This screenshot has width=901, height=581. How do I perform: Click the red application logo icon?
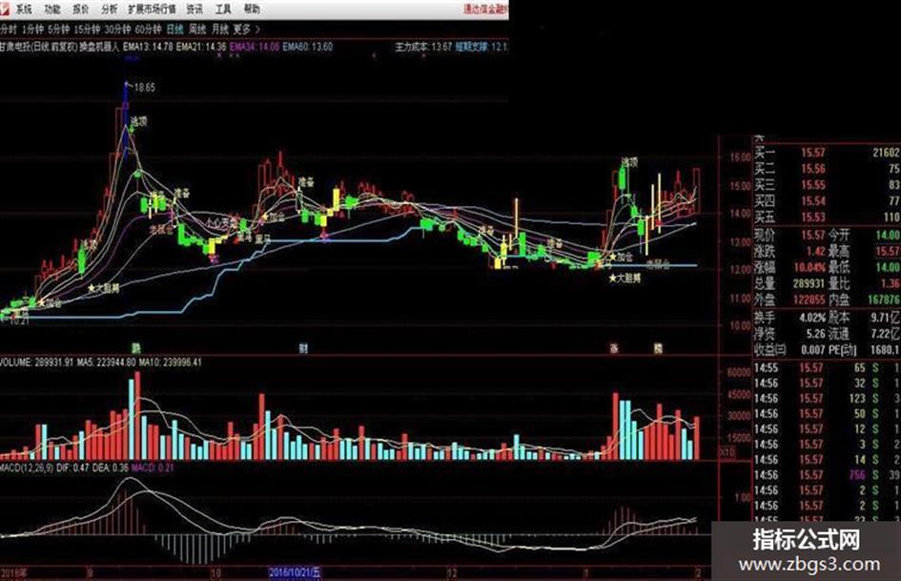point(5,9)
